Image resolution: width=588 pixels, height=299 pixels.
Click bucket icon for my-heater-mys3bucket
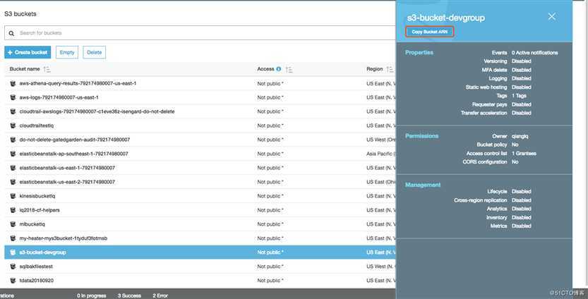[13, 238]
